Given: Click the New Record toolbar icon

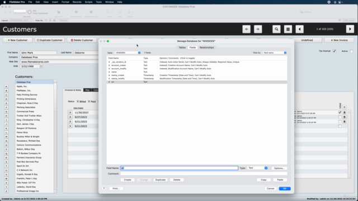Looking at the screenshot, I should (76, 12).
